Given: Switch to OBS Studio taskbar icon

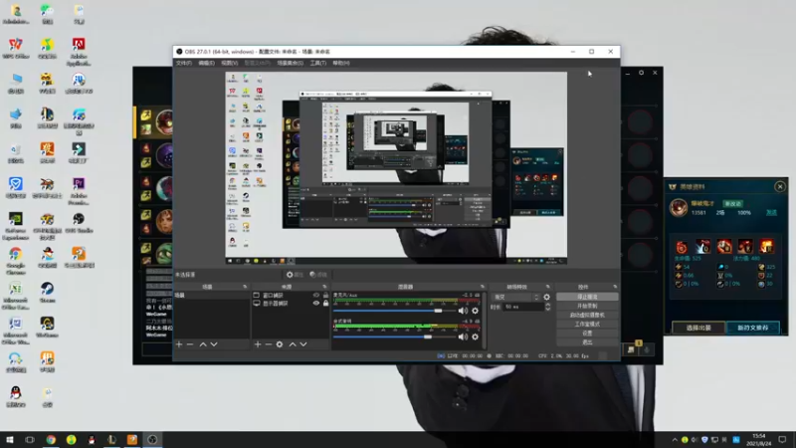Looking at the screenshot, I should (152, 439).
